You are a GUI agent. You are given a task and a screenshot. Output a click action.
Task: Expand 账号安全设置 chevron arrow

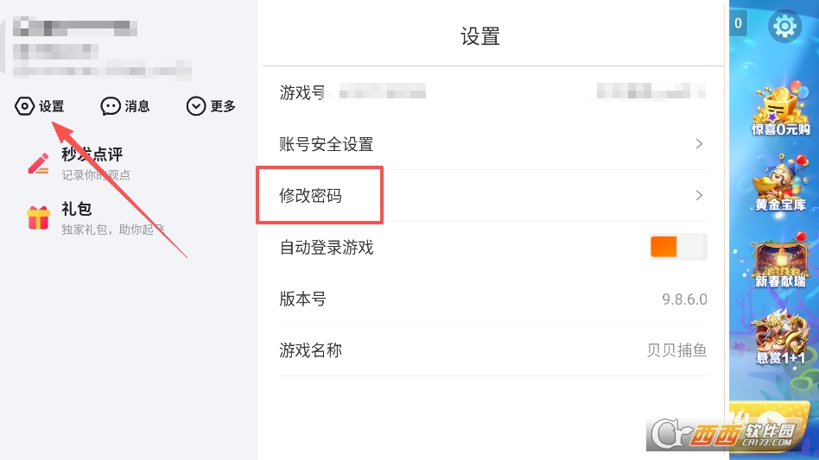pyautogui.click(x=699, y=144)
